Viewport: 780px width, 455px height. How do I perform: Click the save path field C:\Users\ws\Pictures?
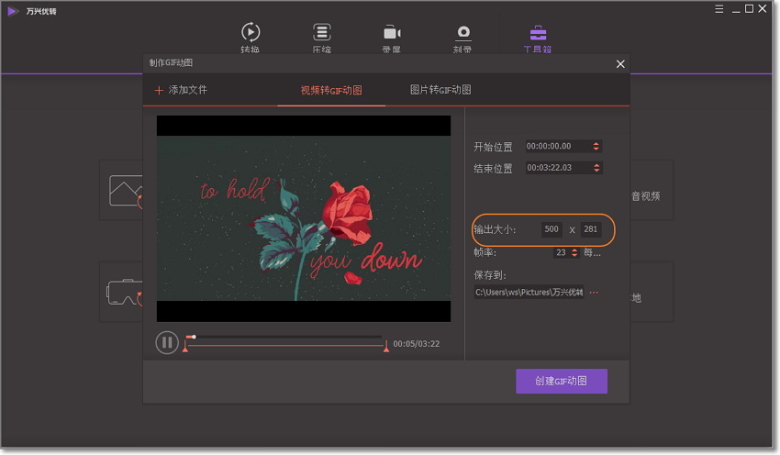pos(529,293)
